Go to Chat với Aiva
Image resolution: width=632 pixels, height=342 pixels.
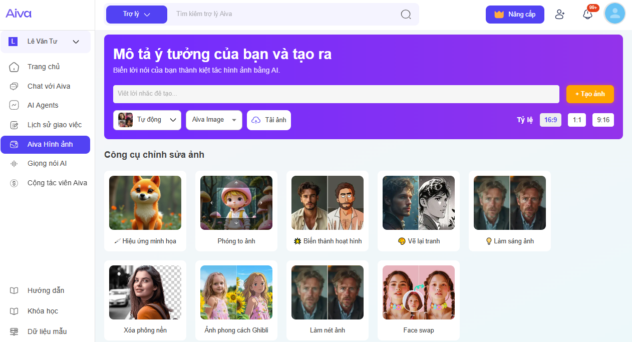point(49,86)
